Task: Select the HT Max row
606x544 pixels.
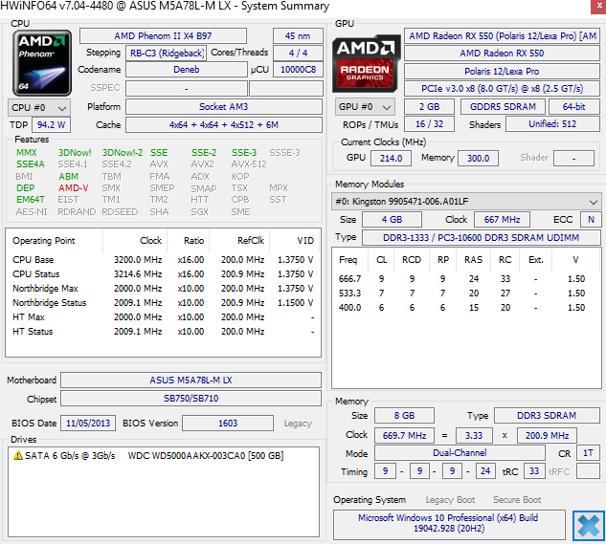Action: pos(163,317)
